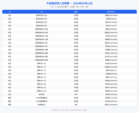
Task: Select rider cell 李景龙(266576460)
Action: pos(111,84)
